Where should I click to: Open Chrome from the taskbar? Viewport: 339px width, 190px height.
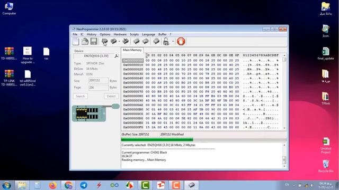point(68,185)
